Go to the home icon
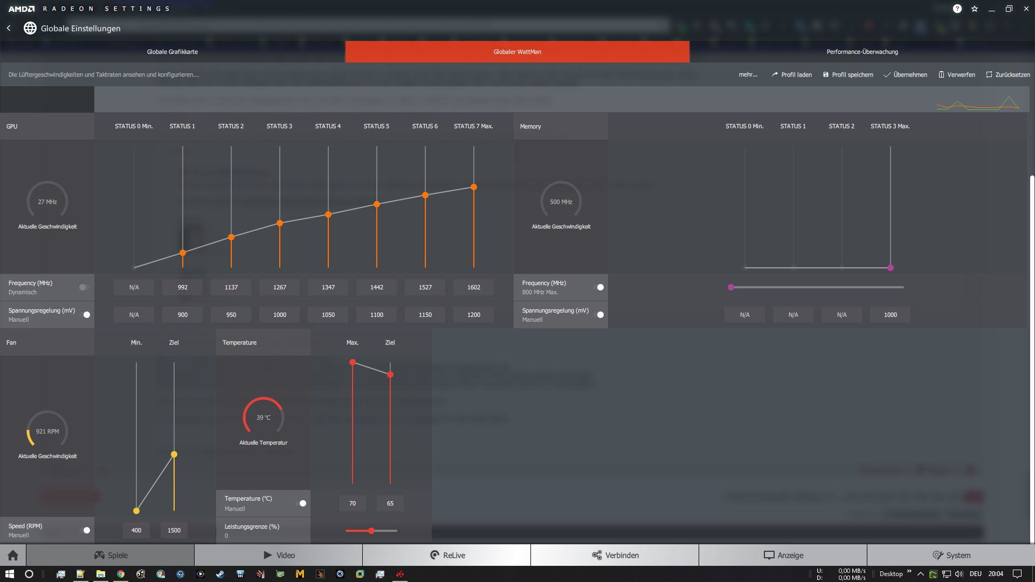The width and height of the screenshot is (1035, 582). pos(13,555)
